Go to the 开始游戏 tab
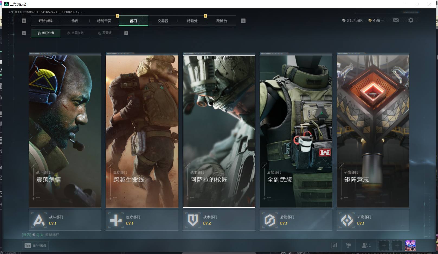Screen dimensions: 438x254 [46, 21]
